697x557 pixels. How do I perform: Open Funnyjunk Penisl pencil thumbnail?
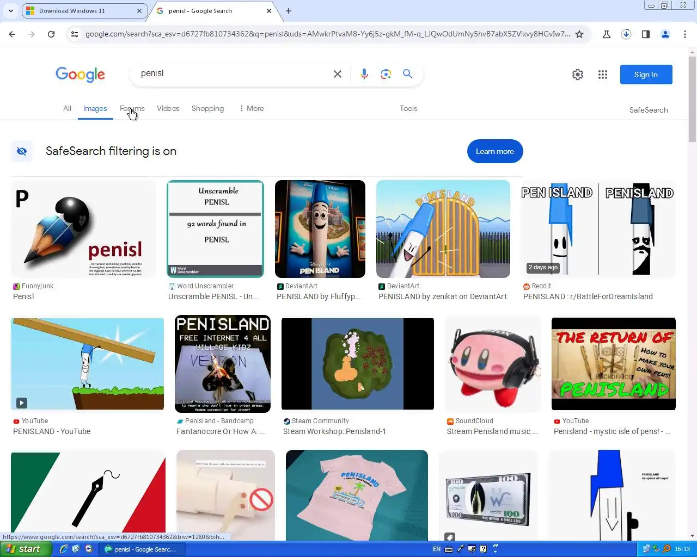[x=83, y=229]
